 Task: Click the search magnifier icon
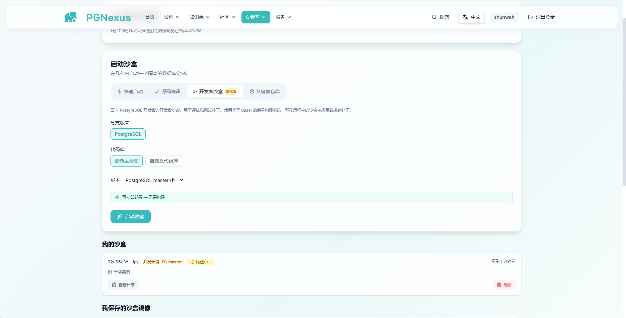click(434, 17)
